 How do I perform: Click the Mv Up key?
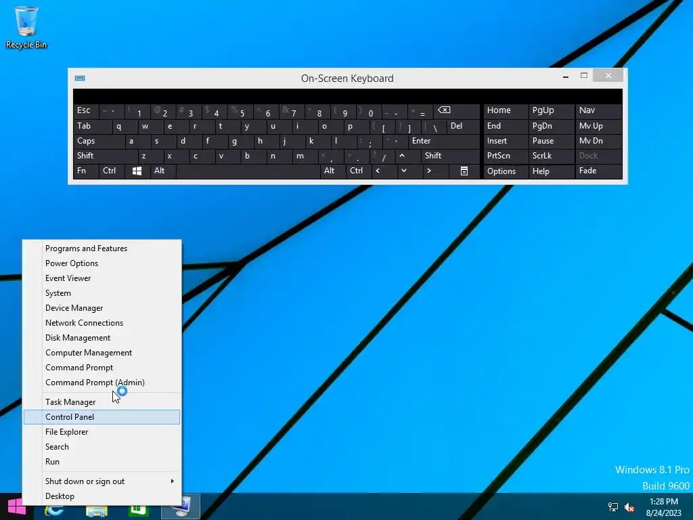599,126
